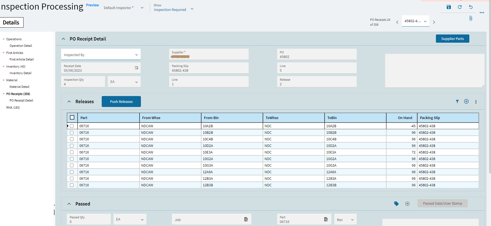Check the row with From Bin 10G2A
Image resolution: width=491 pixels, height=226 pixels.
tap(72, 159)
